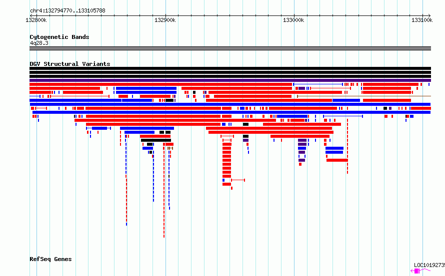Select the 133100k ruler label
The image size is (445, 276).
click(422, 20)
